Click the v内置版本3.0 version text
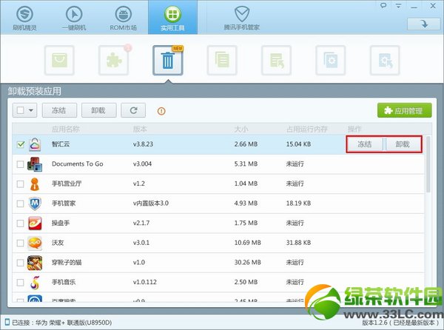 [151, 203]
